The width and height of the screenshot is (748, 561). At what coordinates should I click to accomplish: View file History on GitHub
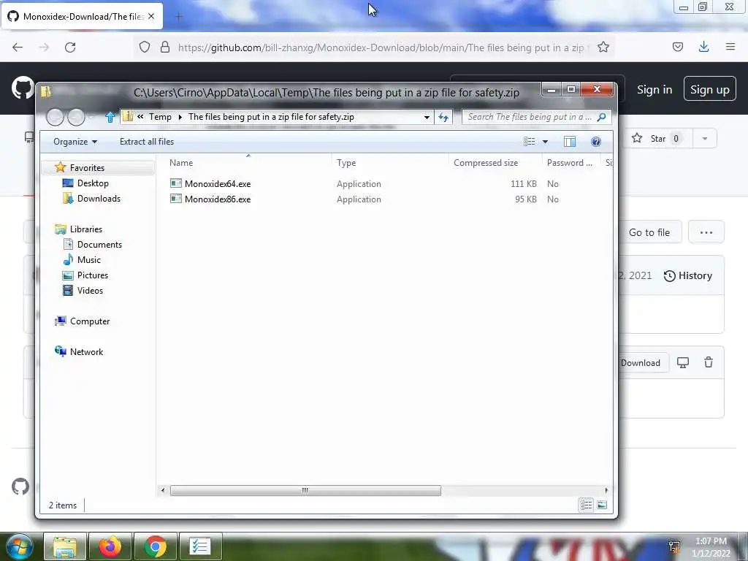[688, 275]
